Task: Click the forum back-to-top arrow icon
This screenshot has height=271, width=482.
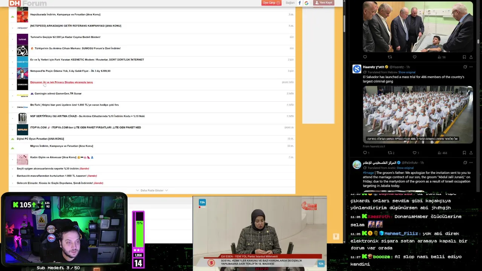Action: pyautogui.click(x=336, y=236)
